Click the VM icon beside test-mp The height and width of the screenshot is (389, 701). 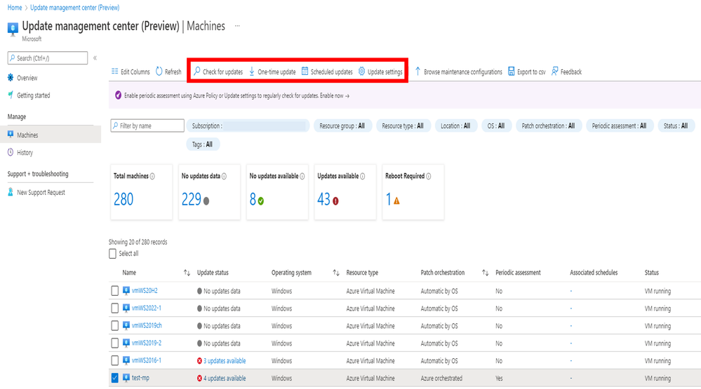click(x=126, y=378)
